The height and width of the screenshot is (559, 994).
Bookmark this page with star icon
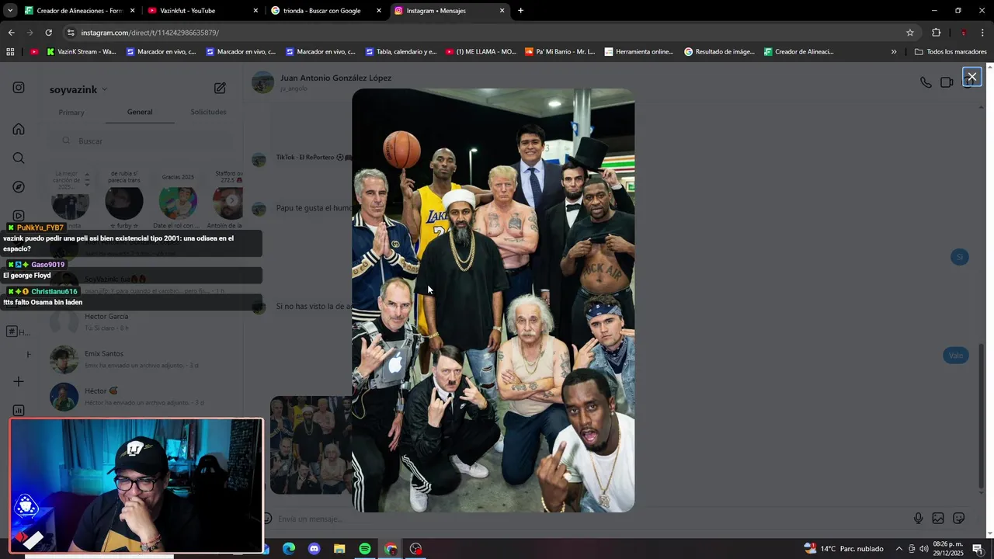[909, 33]
